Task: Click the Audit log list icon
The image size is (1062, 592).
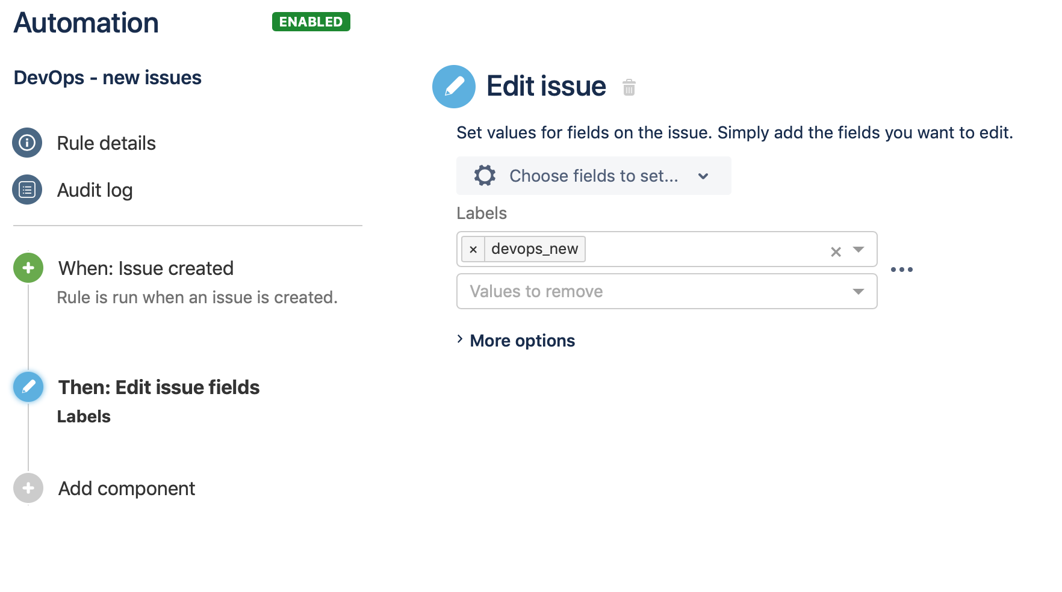Action: (27, 190)
